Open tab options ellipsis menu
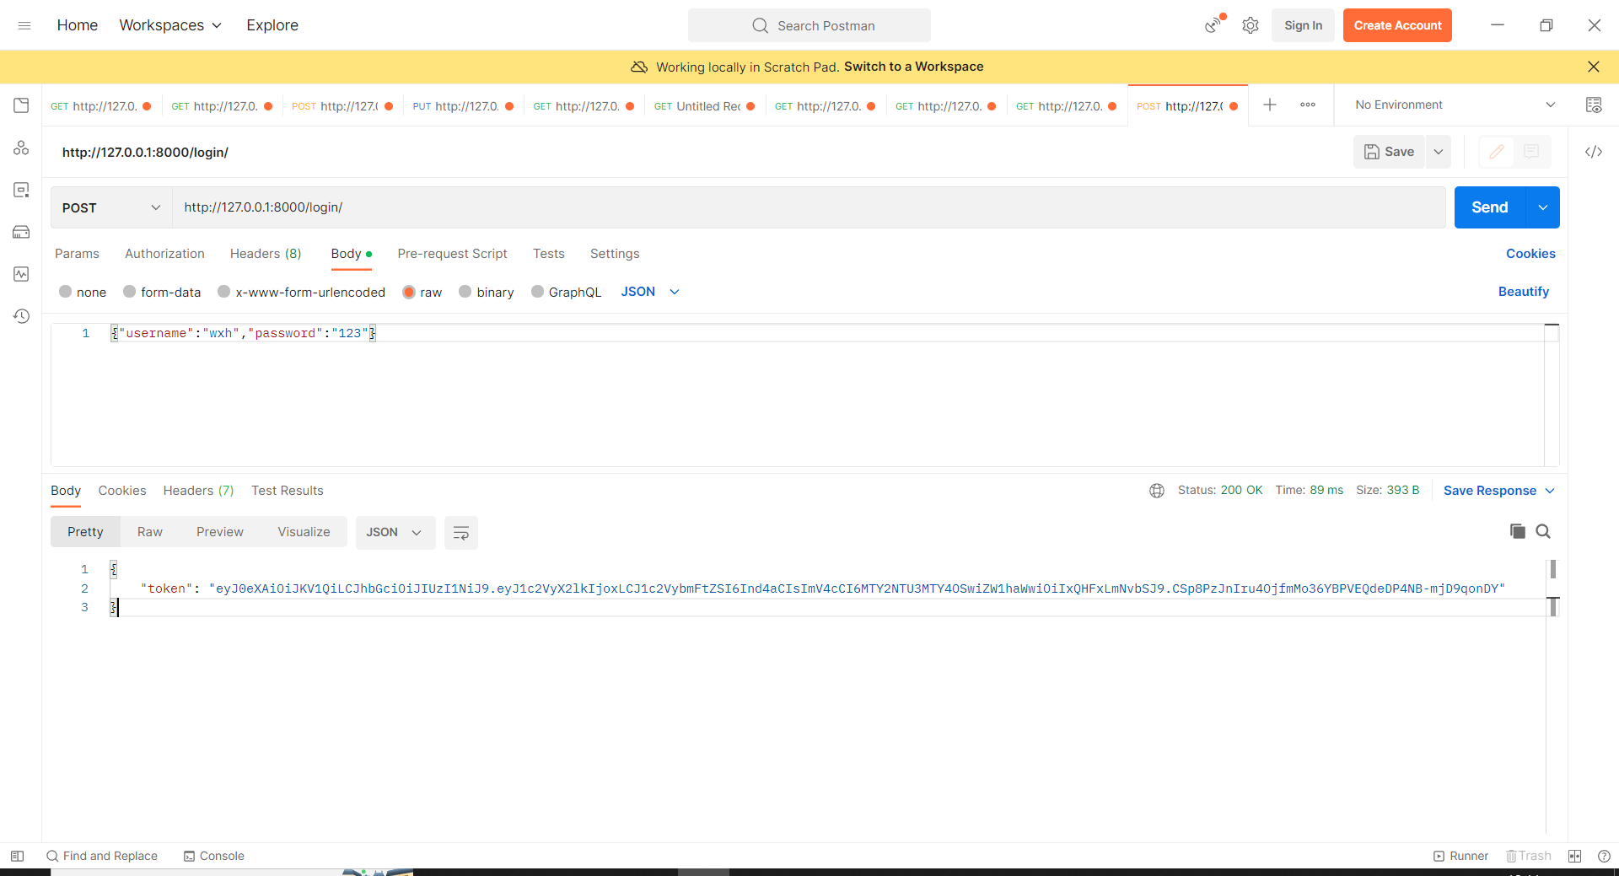This screenshot has width=1619, height=876. click(x=1308, y=105)
